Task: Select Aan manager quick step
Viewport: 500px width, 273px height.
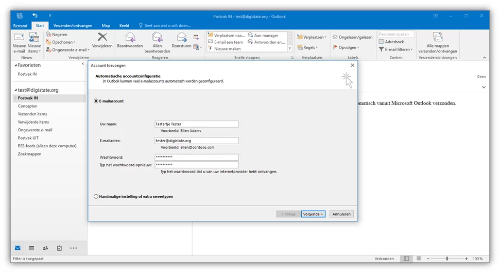Action: (x=263, y=36)
